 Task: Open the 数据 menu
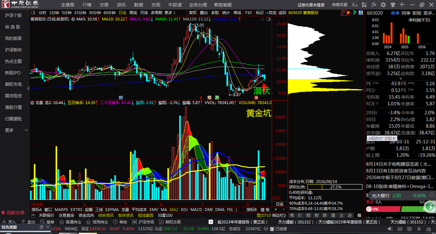tap(139, 5)
